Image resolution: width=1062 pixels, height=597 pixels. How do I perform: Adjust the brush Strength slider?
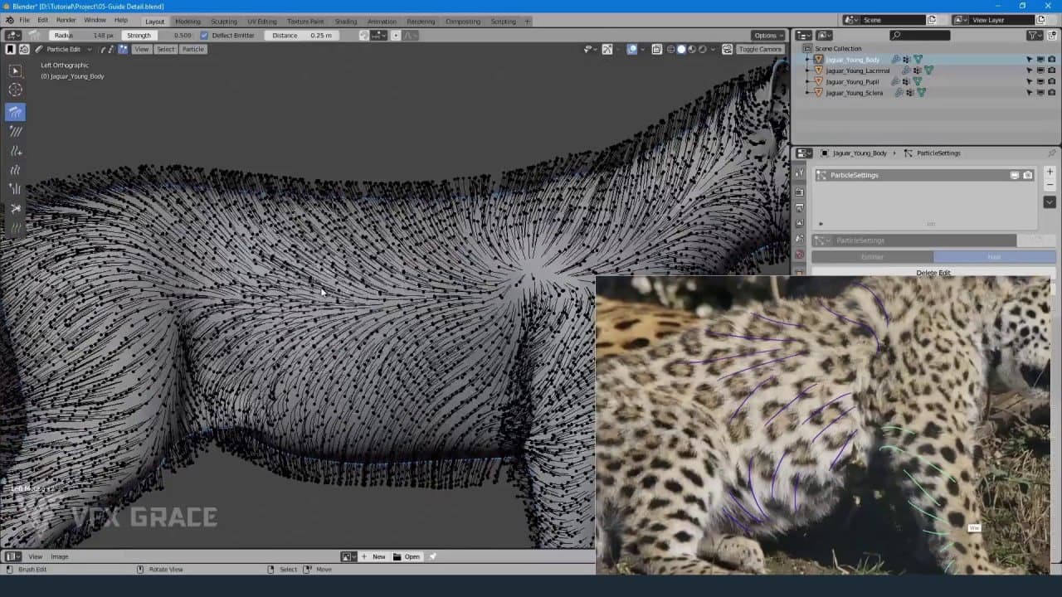pos(158,36)
